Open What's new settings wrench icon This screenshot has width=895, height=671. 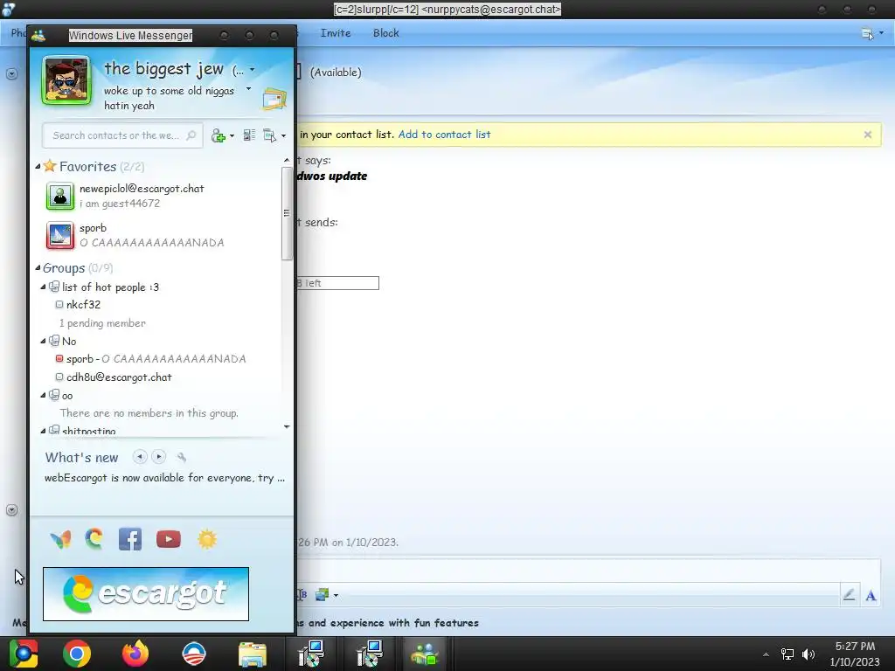(x=182, y=457)
